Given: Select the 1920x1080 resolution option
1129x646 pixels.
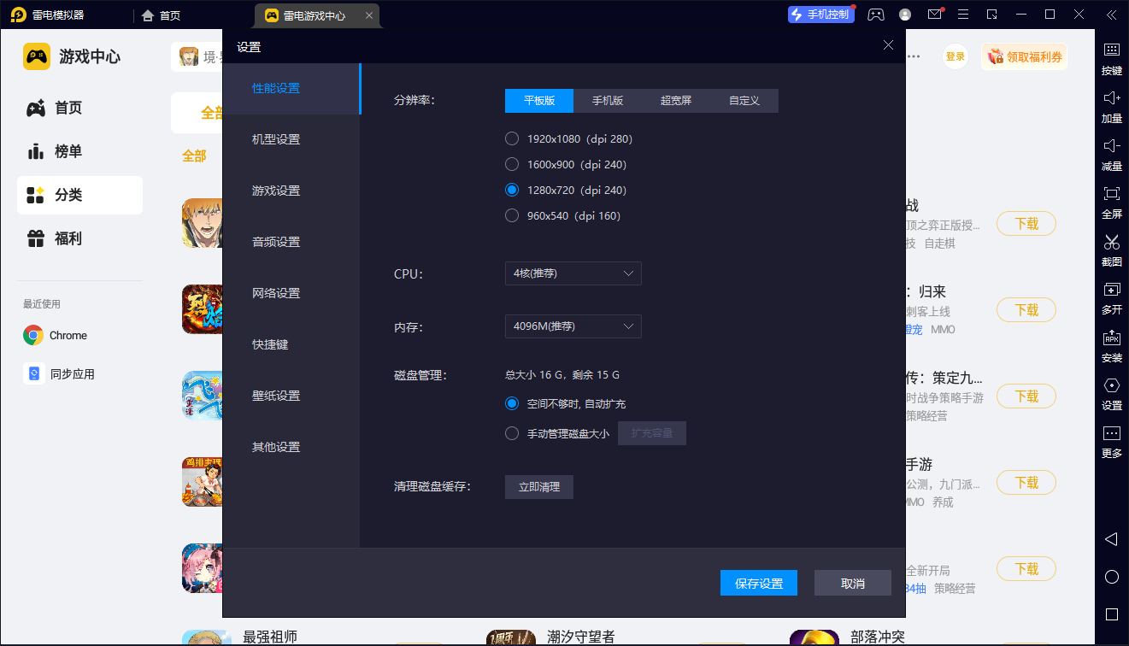Looking at the screenshot, I should click(x=512, y=138).
